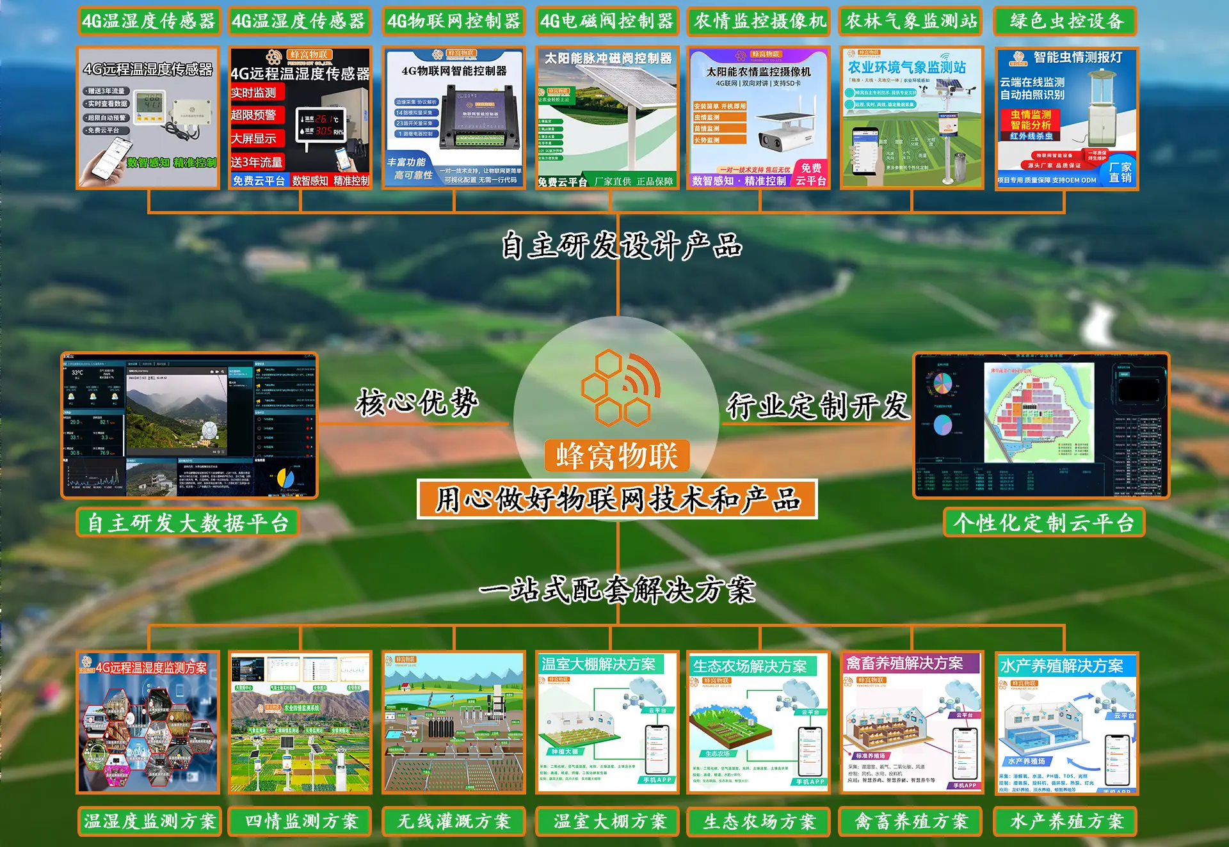Click the 4G电磁阀控制器 label
The width and height of the screenshot is (1229, 847).
(x=607, y=21)
